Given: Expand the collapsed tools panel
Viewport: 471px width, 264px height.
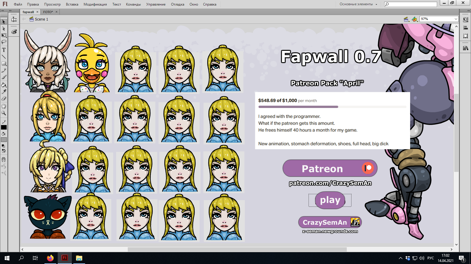Looking at the screenshot, I should click(3, 11).
